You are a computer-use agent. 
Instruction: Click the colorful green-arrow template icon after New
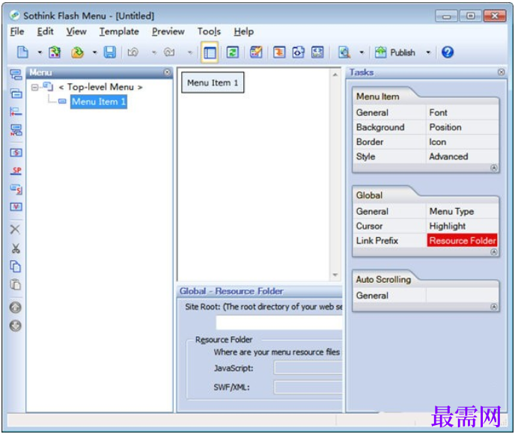click(x=55, y=52)
